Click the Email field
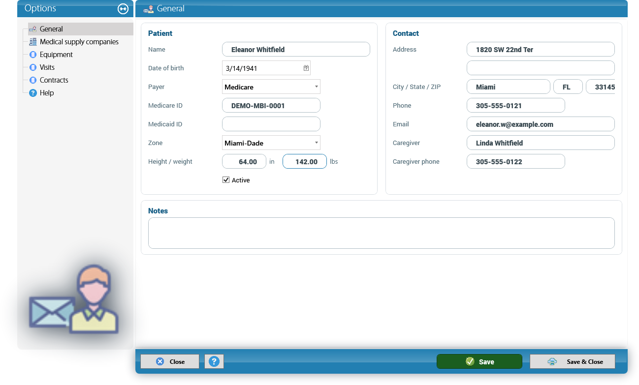The image size is (639, 385). pos(541,124)
